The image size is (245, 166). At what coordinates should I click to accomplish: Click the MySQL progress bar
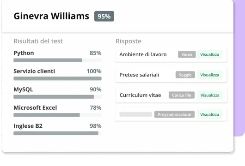(57, 97)
